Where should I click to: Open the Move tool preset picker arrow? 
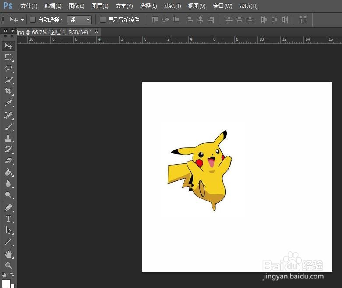(x=22, y=20)
